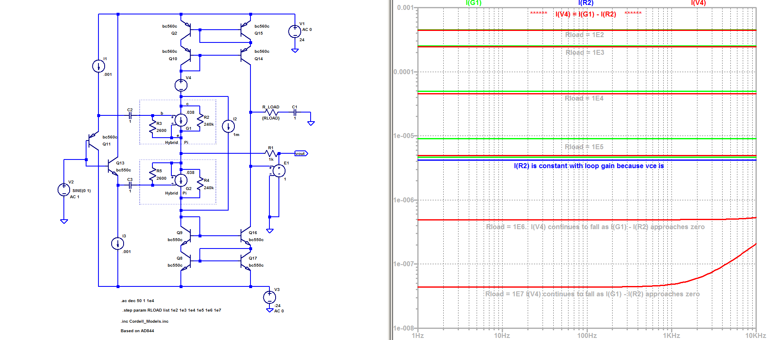Click the 'I(V4) = I(G1) - I(R2)' annotation

pyautogui.click(x=586, y=14)
